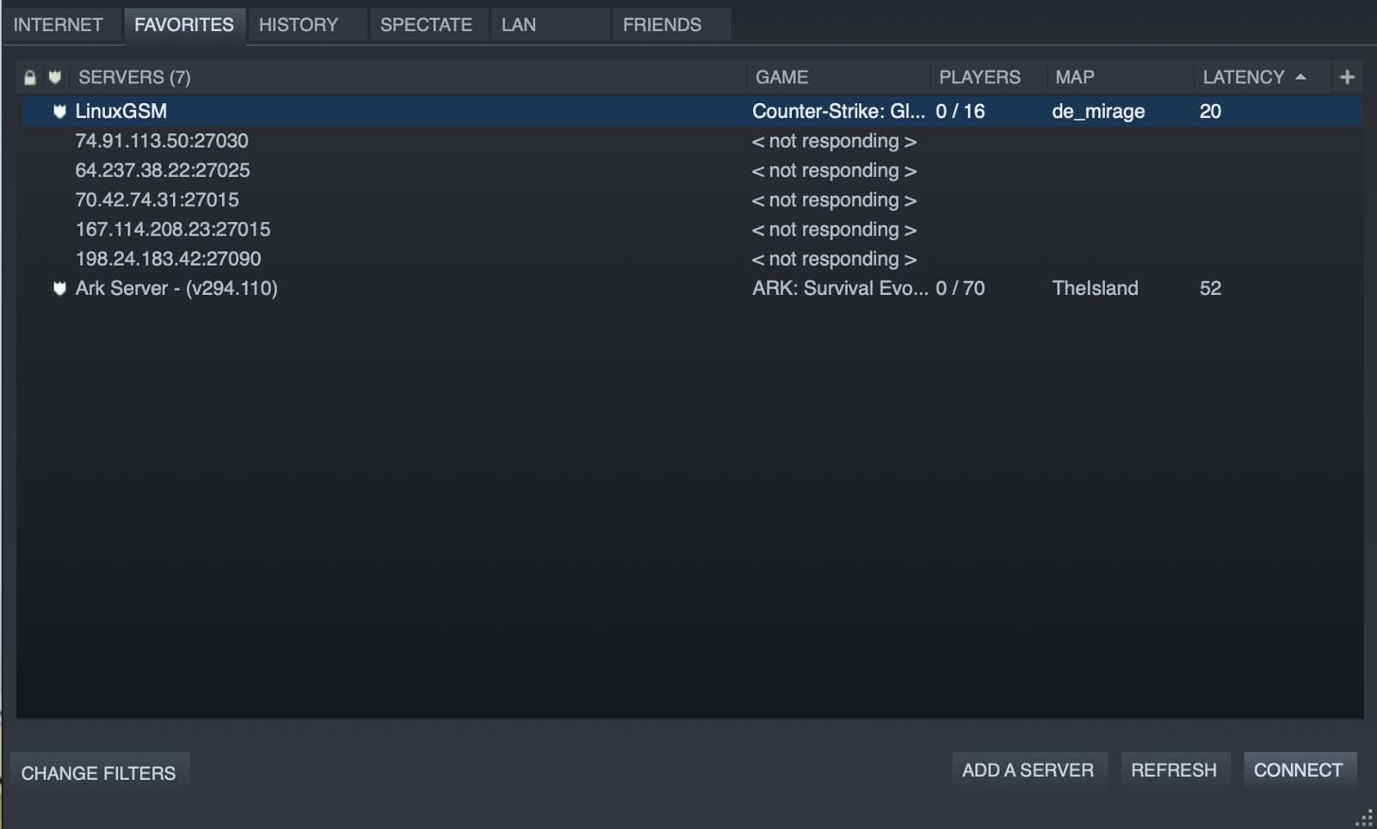1377x829 pixels.
Task: Click the PLAYERS column header to sort
Action: coord(981,77)
